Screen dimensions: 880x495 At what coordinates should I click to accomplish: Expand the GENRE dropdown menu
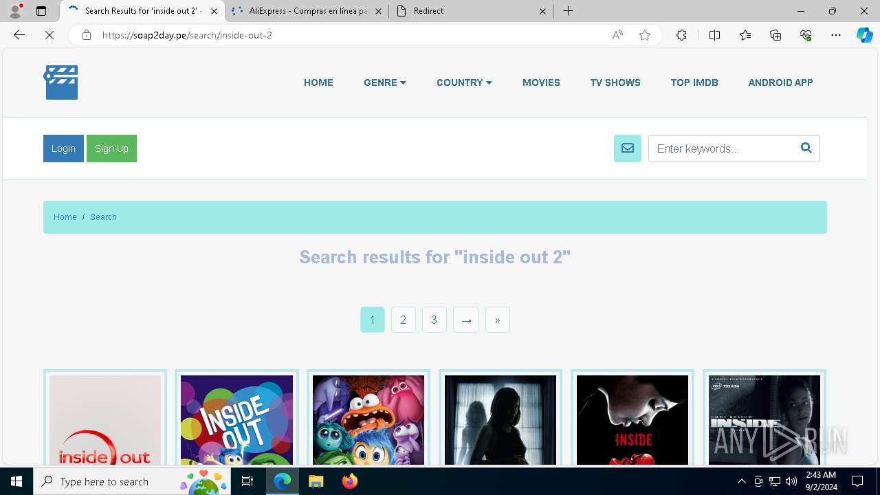[x=385, y=82]
